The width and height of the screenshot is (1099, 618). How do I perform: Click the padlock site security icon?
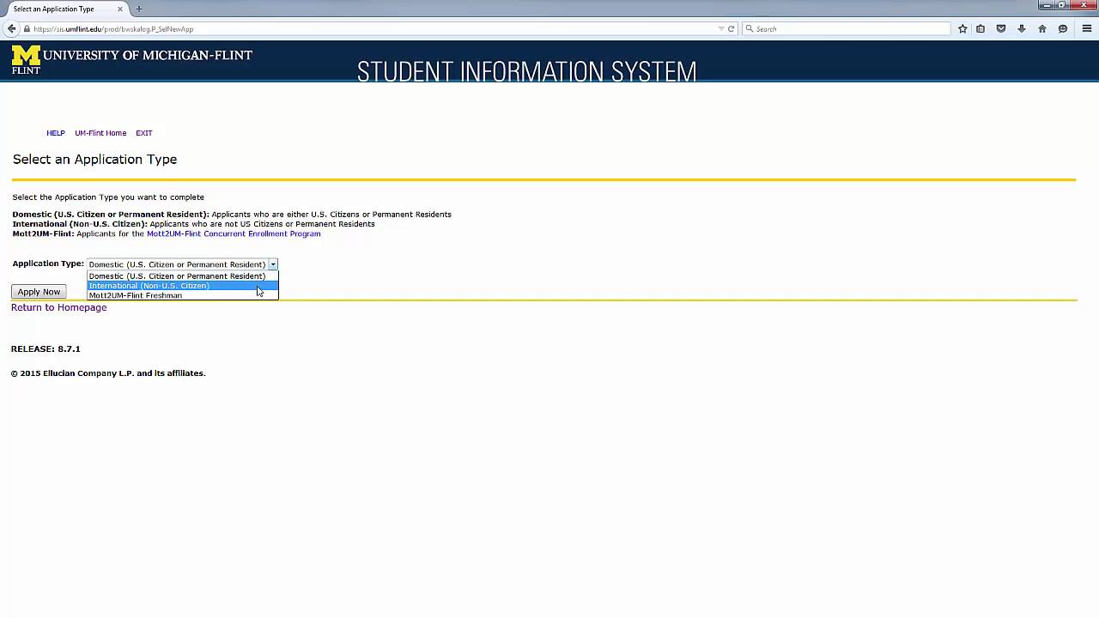[x=27, y=28]
